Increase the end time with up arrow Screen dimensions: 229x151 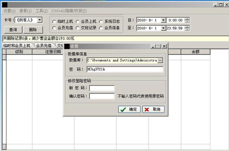tap(187, 27)
